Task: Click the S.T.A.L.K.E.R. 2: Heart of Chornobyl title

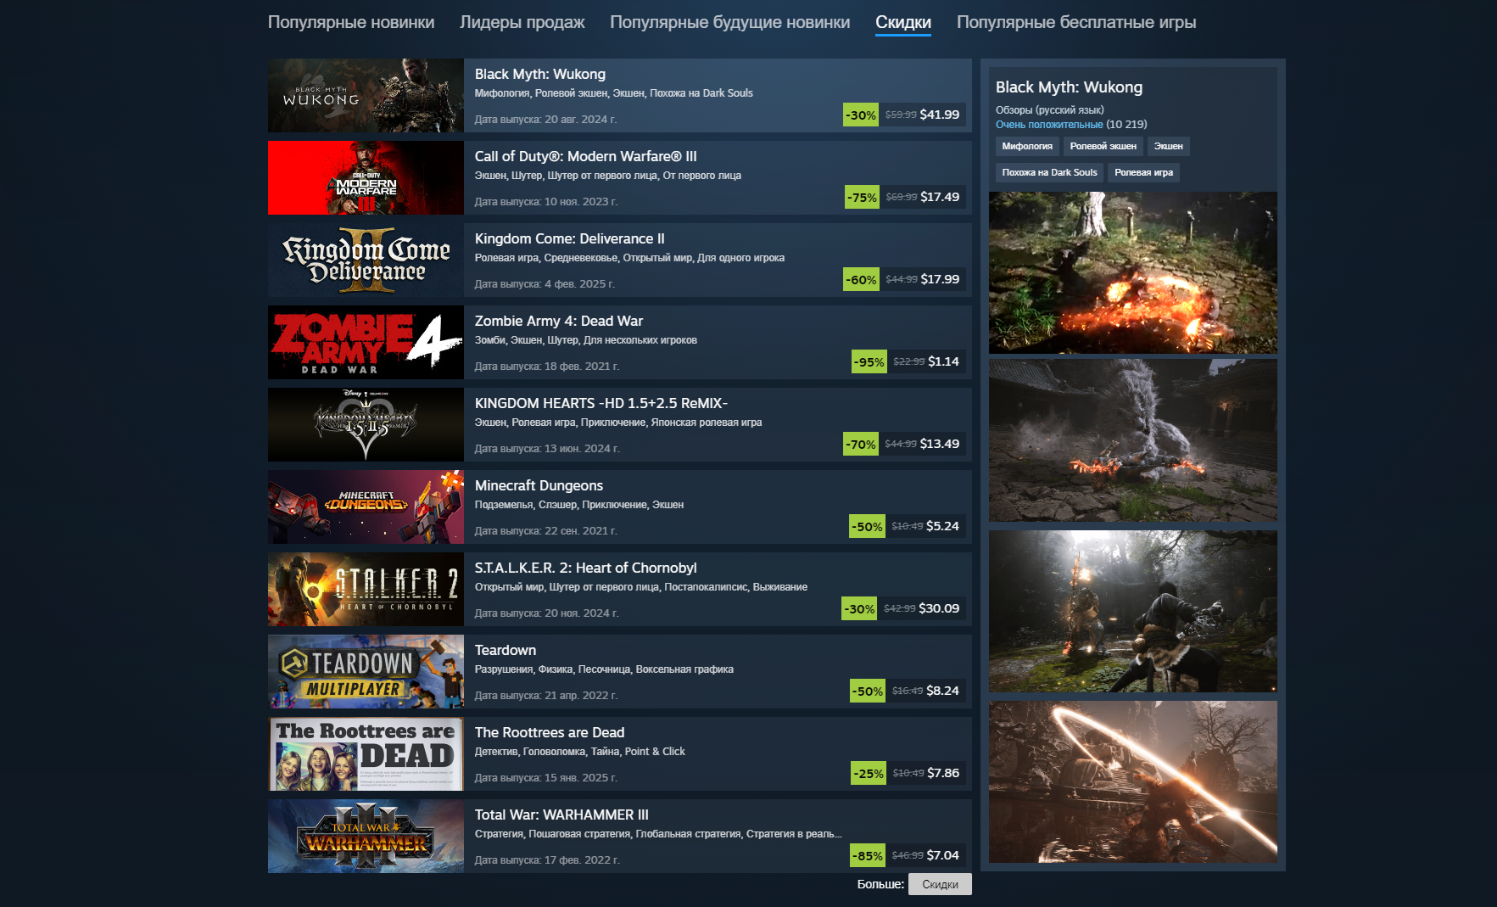Action: coord(586,568)
